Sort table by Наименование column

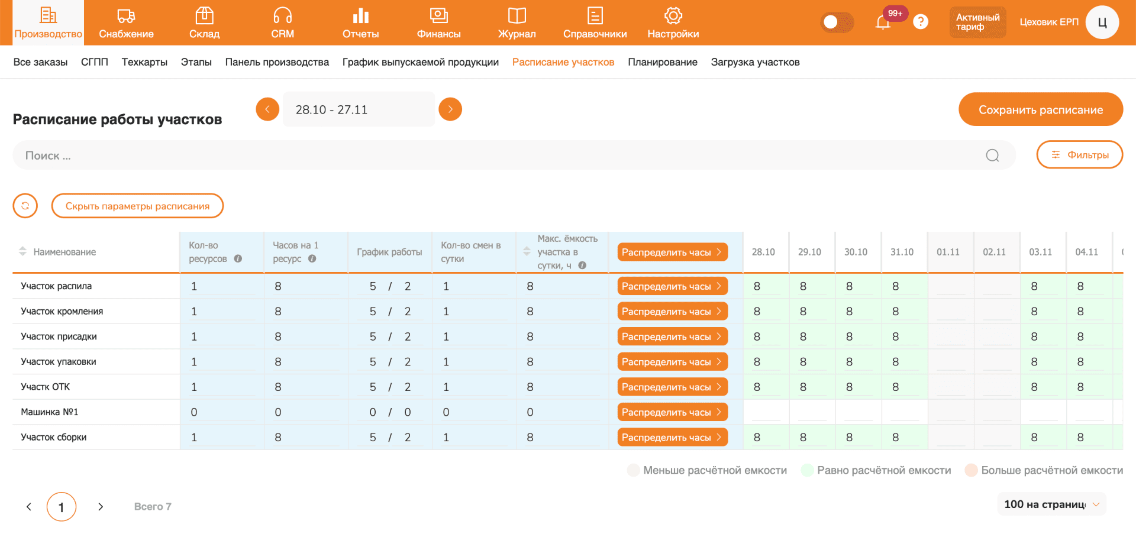pyautogui.click(x=22, y=251)
